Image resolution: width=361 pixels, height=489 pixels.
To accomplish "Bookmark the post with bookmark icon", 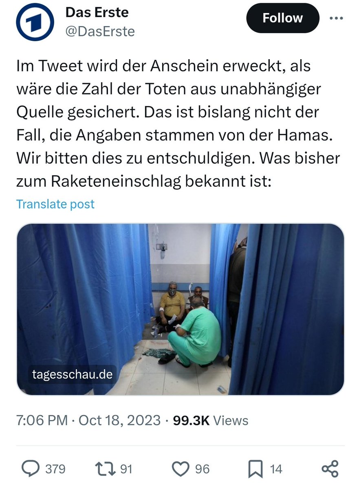I will (x=255, y=469).
